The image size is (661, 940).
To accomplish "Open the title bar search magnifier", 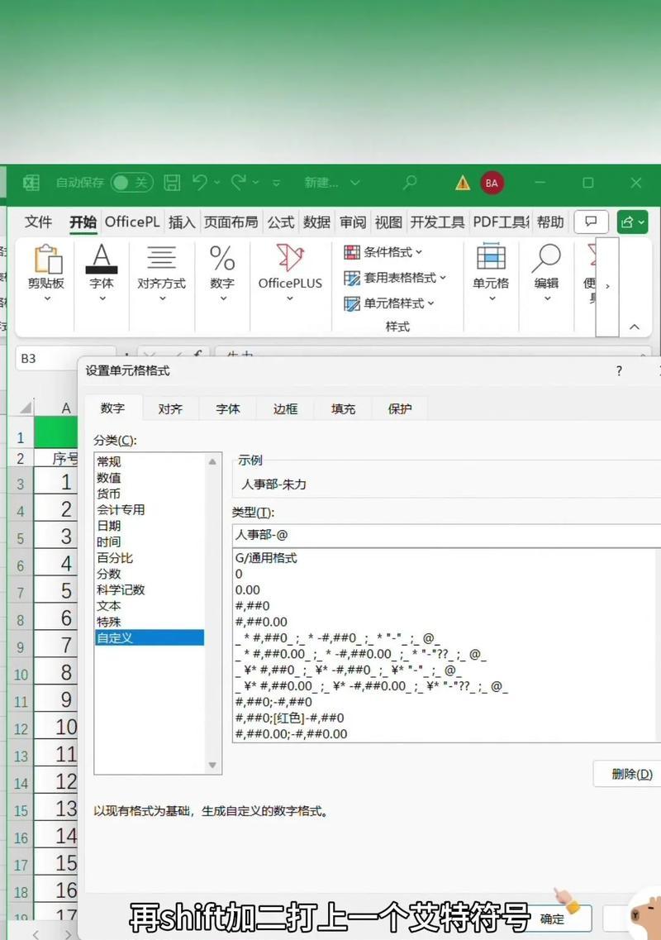I will 410,182.
